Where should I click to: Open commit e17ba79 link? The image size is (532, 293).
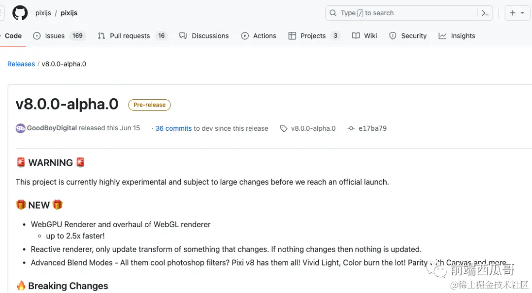point(372,128)
